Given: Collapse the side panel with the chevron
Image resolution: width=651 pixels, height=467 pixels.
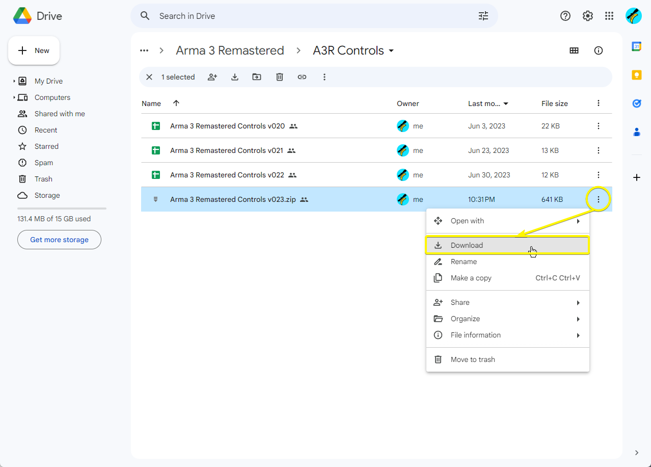Looking at the screenshot, I should click(x=637, y=453).
